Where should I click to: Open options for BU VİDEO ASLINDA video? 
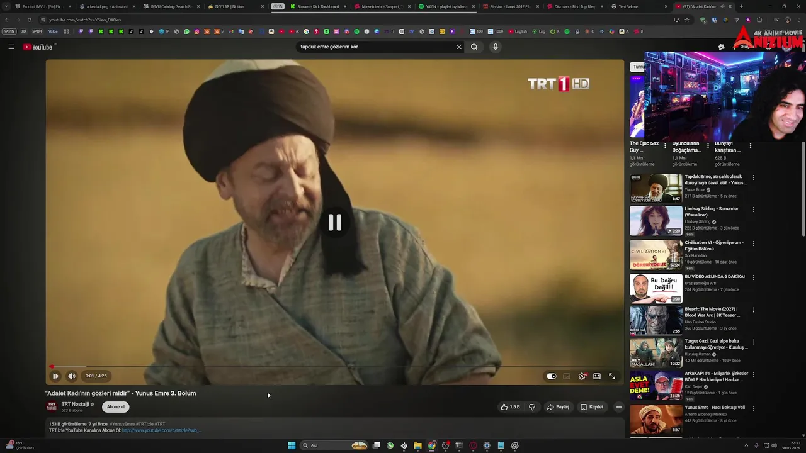[x=753, y=277]
